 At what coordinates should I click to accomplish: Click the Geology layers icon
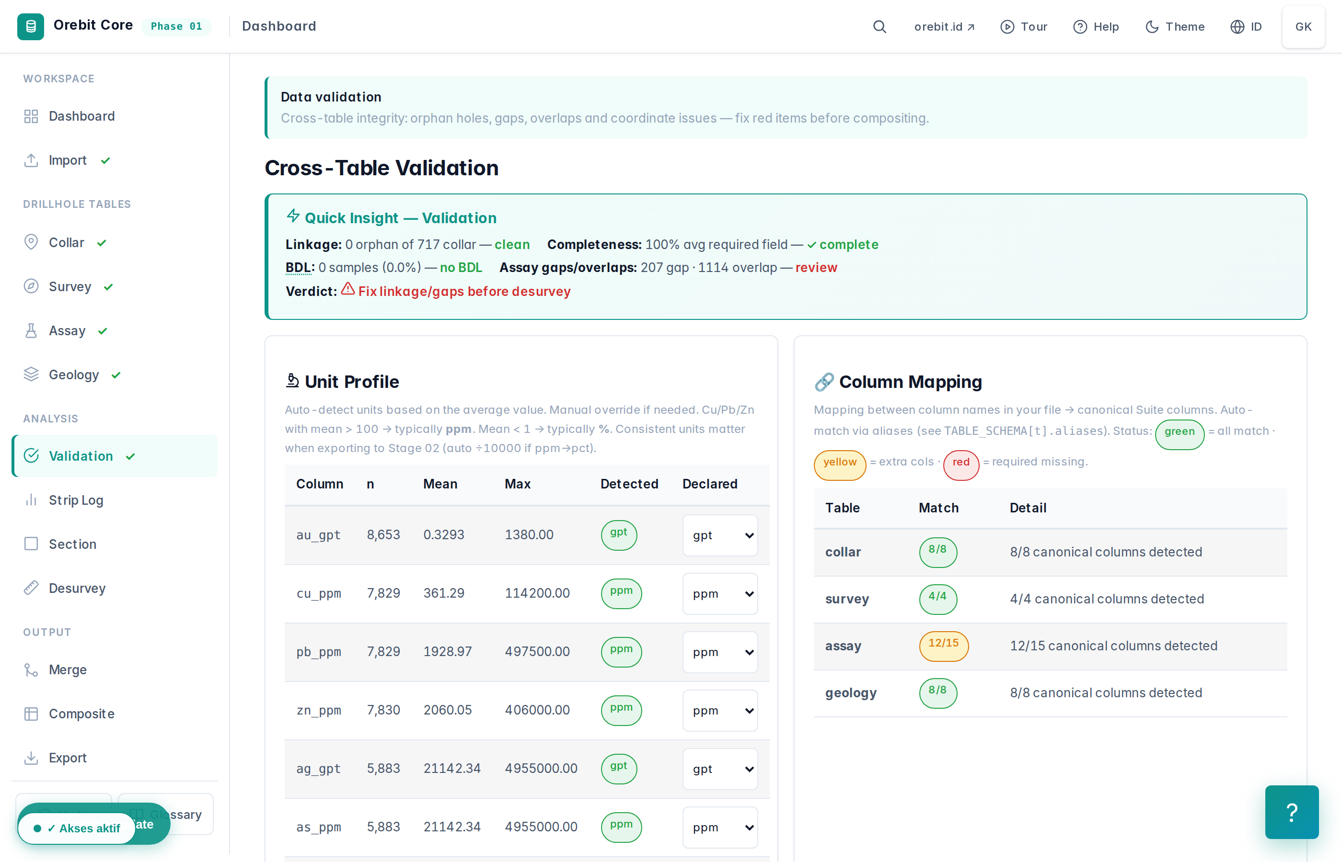(x=31, y=374)
